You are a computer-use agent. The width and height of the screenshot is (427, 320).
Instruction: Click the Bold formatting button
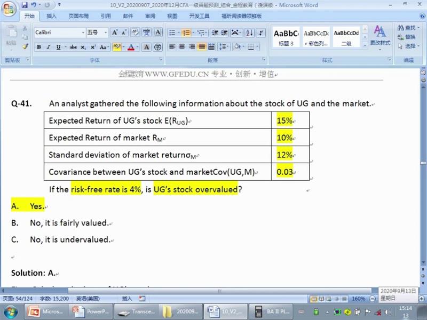[x=39, y=47]
